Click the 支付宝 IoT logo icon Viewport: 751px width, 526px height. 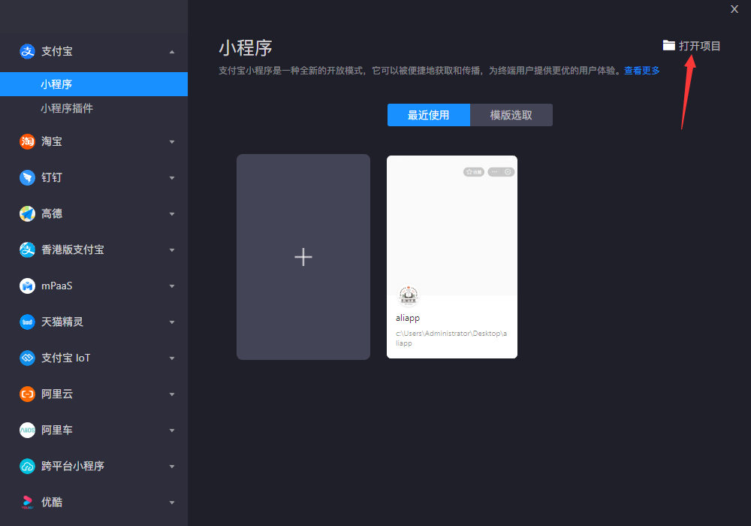(x=27, y=358)
